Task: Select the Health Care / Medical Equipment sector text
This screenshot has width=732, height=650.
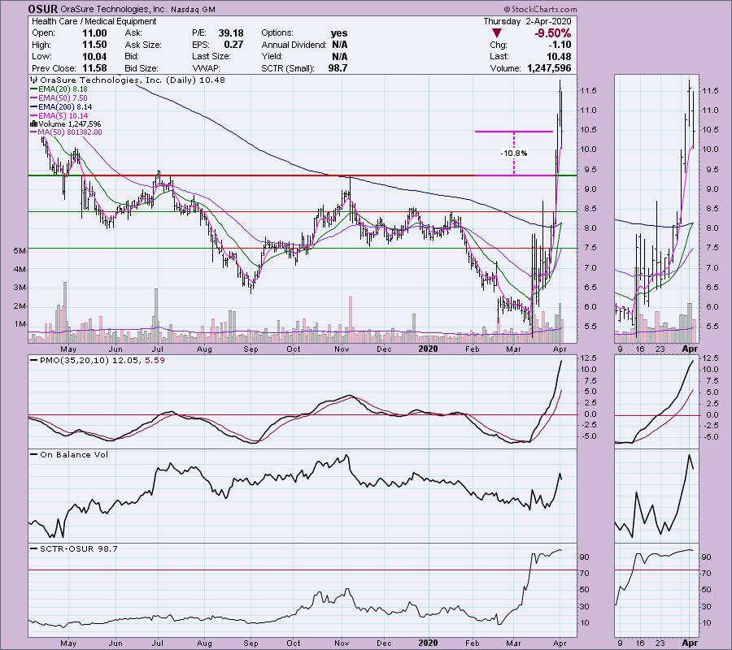Action: [x=94, y=21]
